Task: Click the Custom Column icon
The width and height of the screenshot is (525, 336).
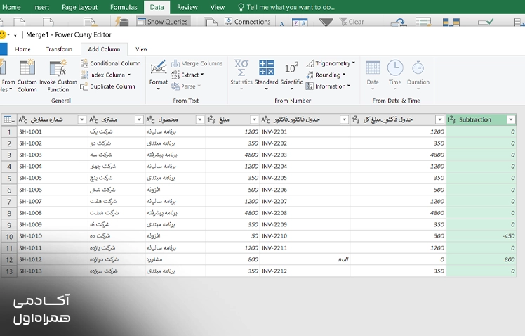Action: pyautogui.click(x=27, y=67)
